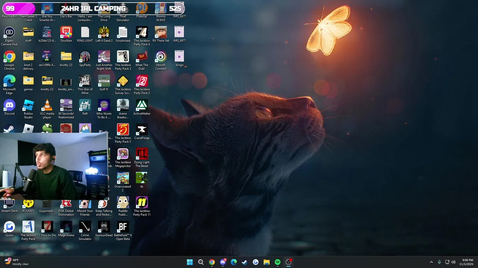Image resolution: width=478 pixels, height=268 pixels.
Task: Select the This War of Mine icon
Action: coord(85,85)
